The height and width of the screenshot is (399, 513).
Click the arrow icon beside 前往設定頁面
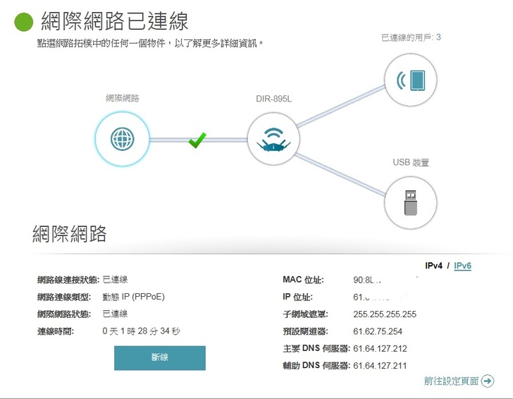click(488, 381)
